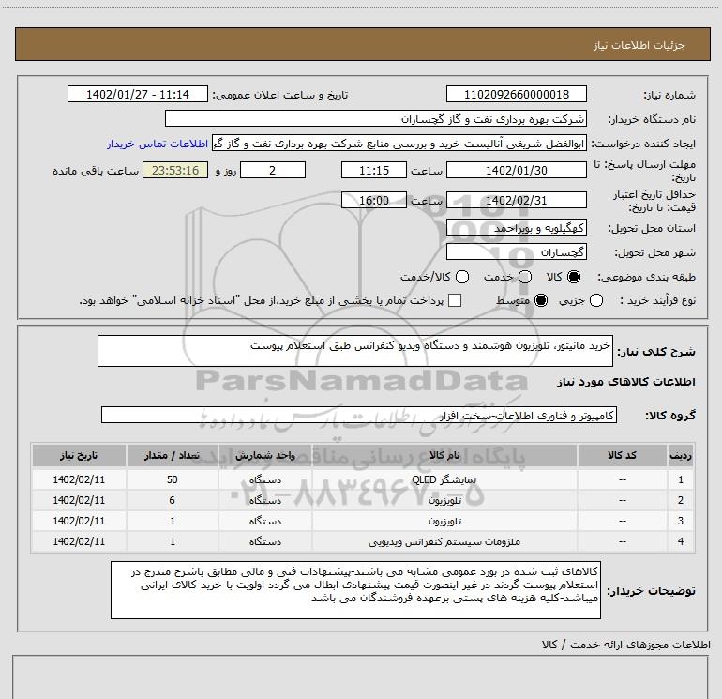Select the کالا radio button
This screenshot has height=699, width=722.
(574, 277)
